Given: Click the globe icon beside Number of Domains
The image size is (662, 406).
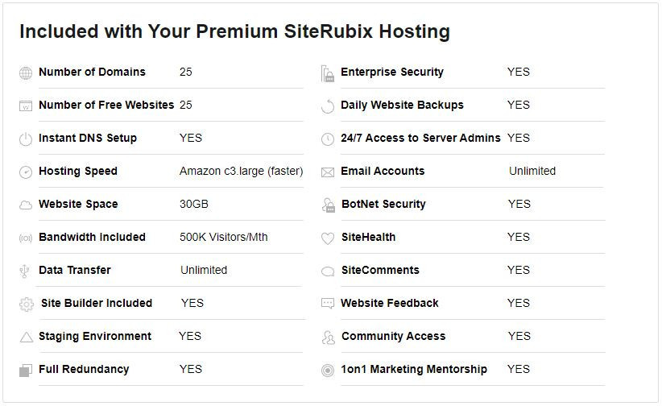Looking at the screenshot, I should [x=26, y=73].
